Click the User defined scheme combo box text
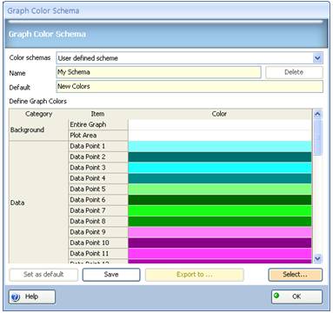Screen dimensions: 333x313 [x=88, y=58]
